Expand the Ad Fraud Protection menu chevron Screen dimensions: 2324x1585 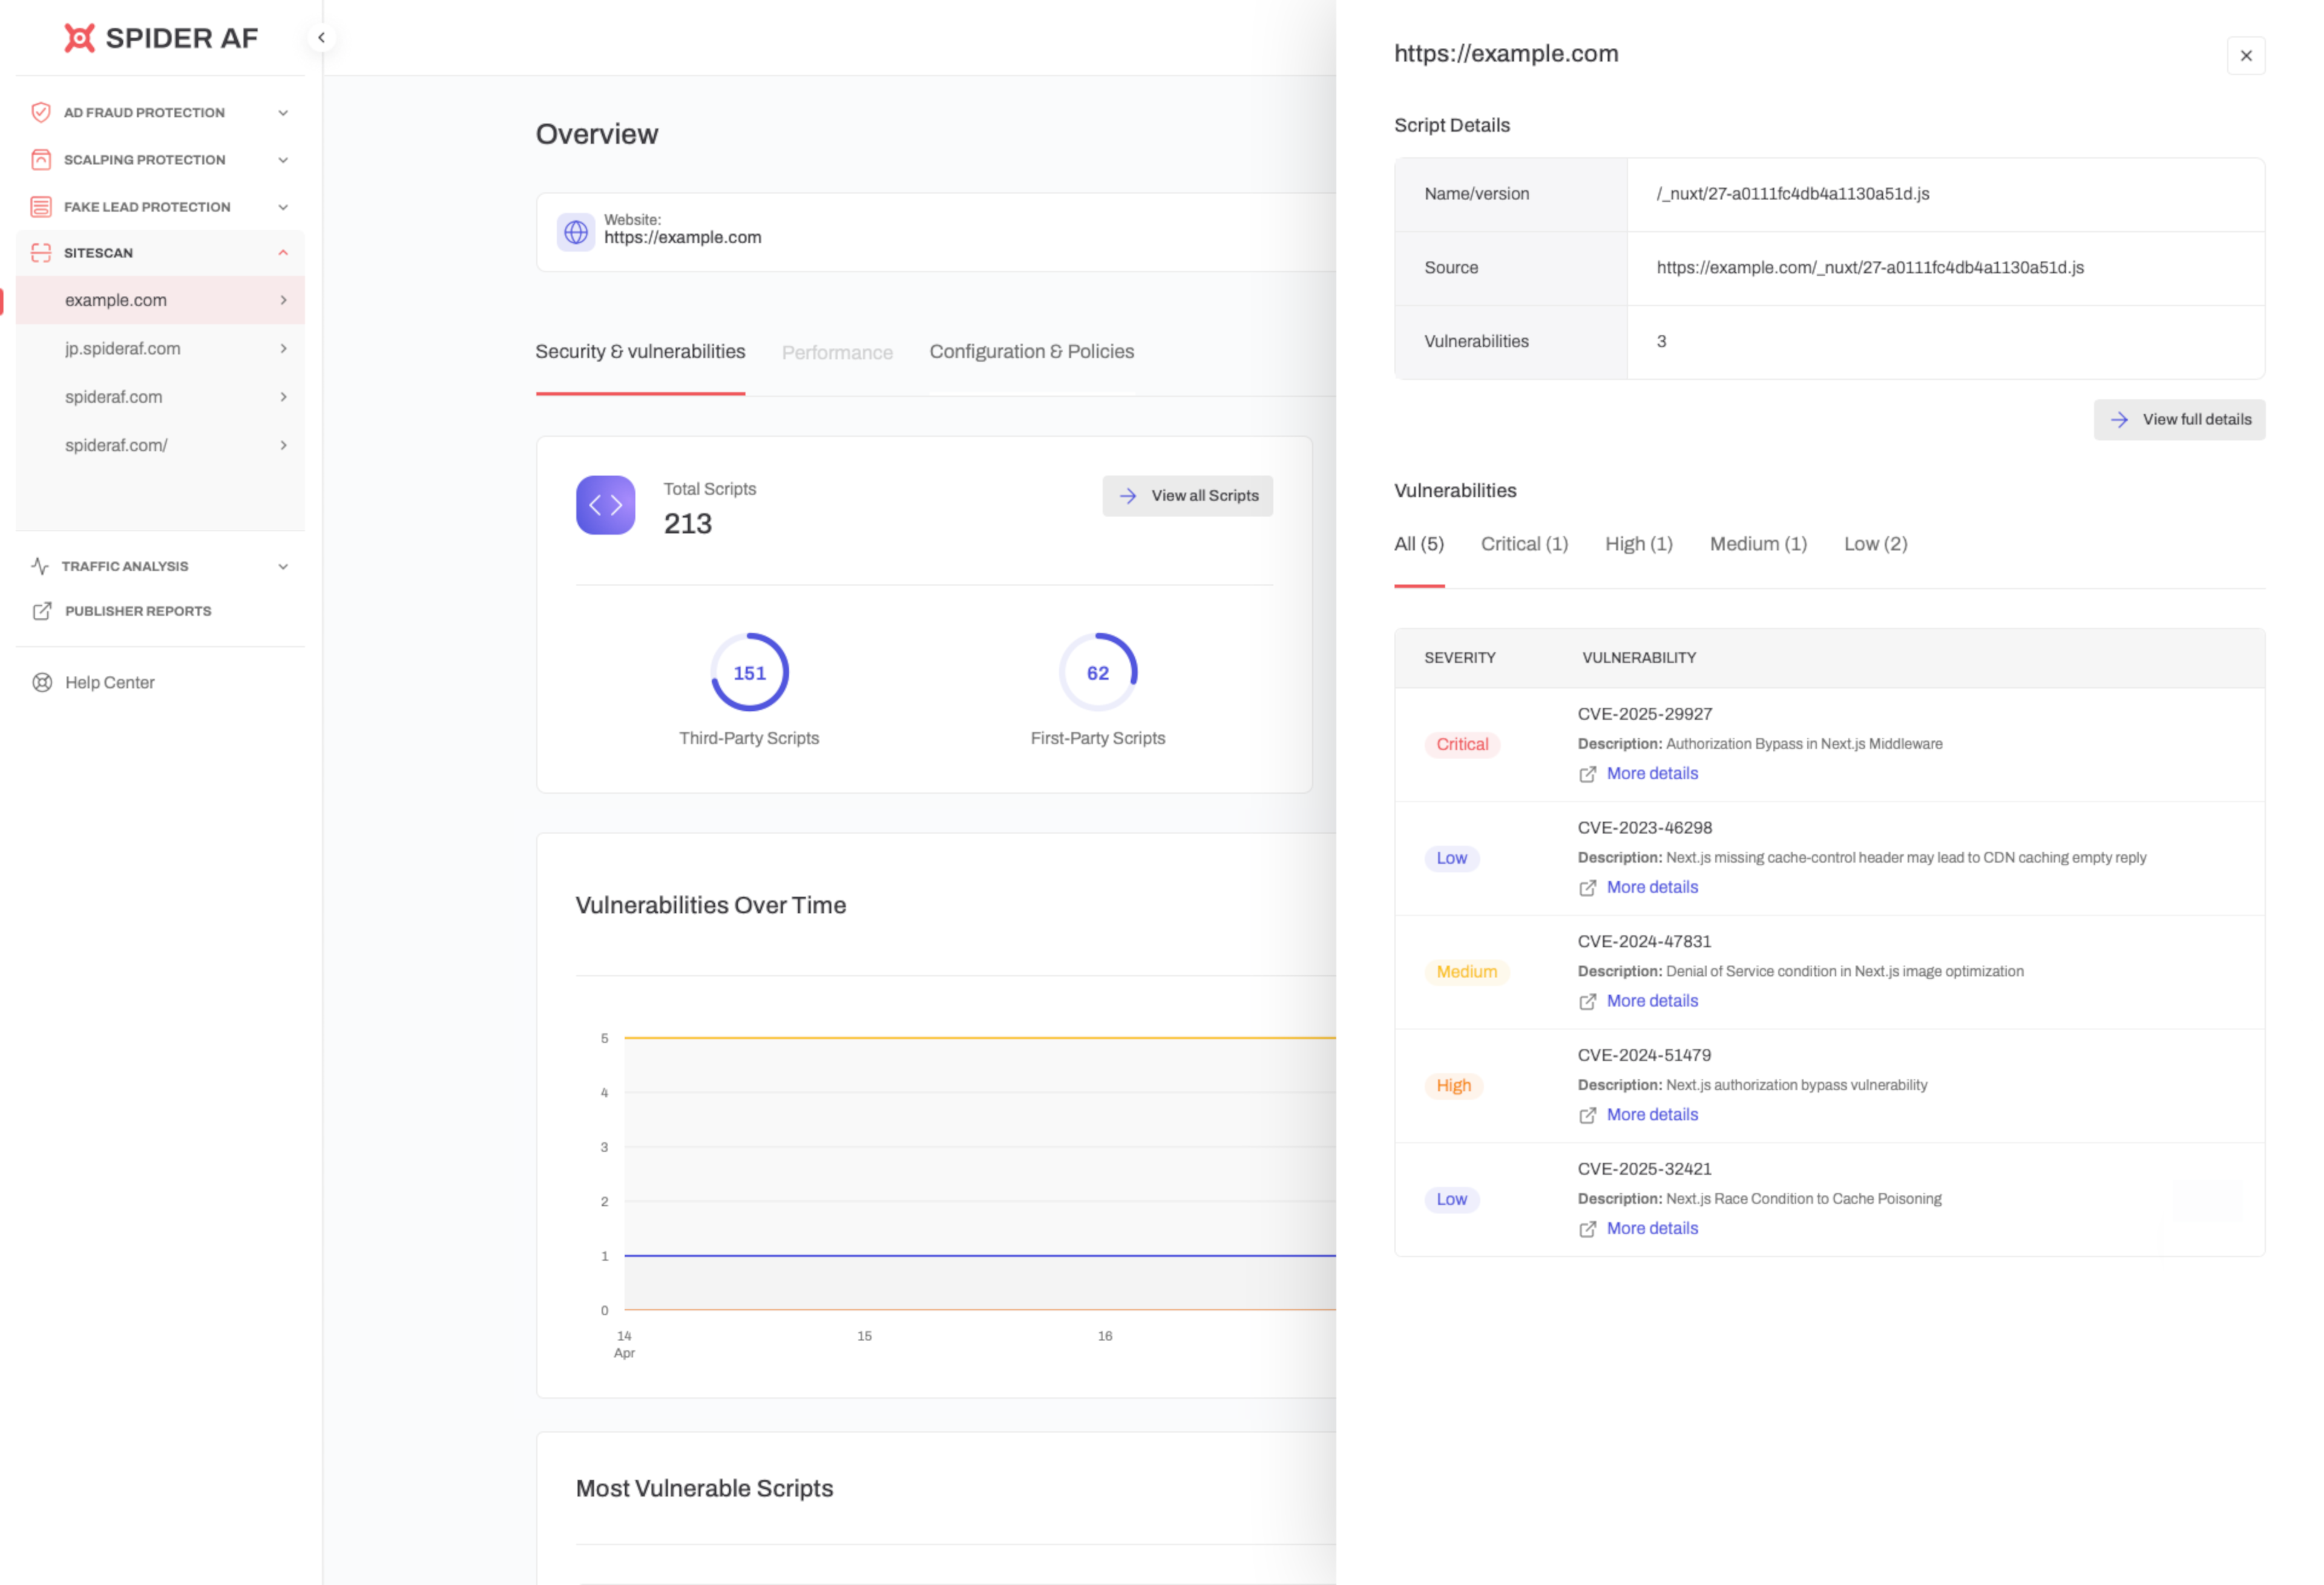pyautogui.click(x=283, y=113)
